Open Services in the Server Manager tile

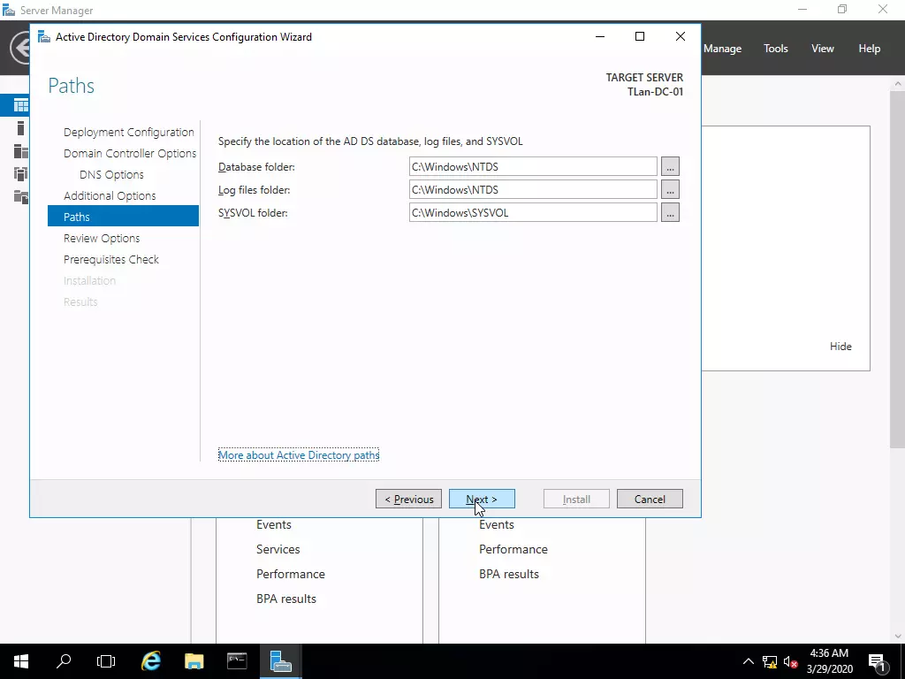pyautogui.click(x=278, y=550)
